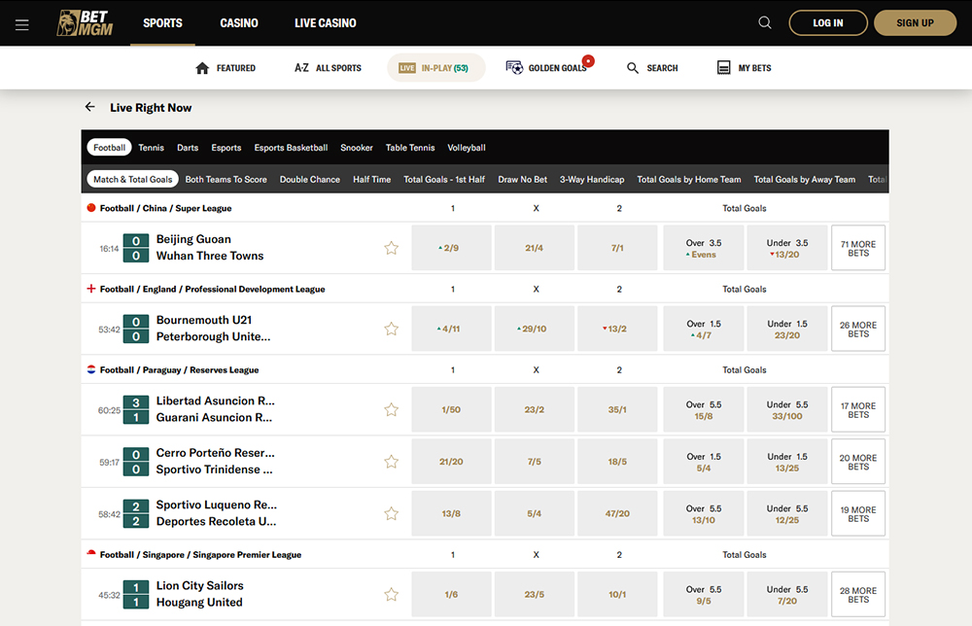Open Golden Goals football icon
This screenshot has width=972, height=626.
(515, 68)
